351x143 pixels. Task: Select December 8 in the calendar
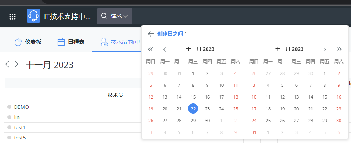(x=325, y=85)
